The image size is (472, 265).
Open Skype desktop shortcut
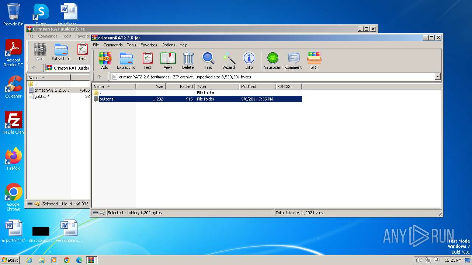41,15
